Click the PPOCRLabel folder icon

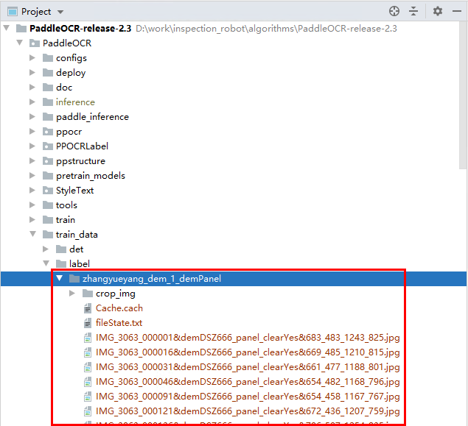click(48, 146)
